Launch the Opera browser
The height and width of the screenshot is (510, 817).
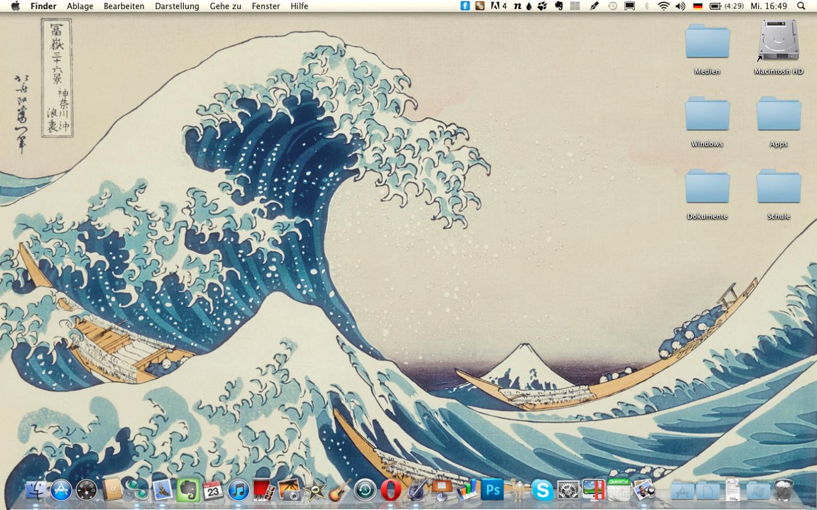point(390,491)
